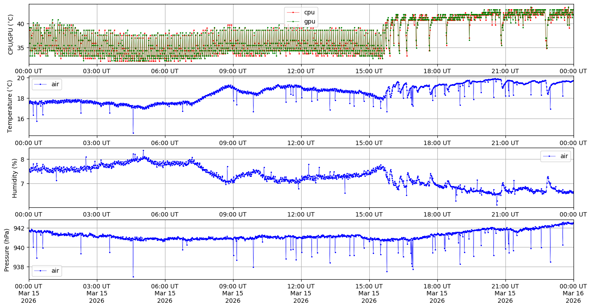
Task: Select the "cpu" legend text label
Action: [309, 12]
